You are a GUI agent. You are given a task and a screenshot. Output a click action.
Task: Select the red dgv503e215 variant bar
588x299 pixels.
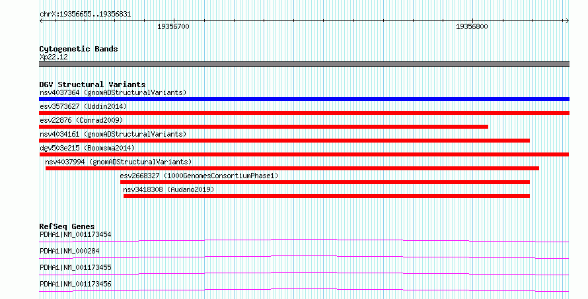pyautogui.click(x=304, y=154)
